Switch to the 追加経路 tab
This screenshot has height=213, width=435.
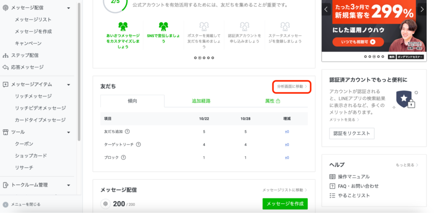(x=201, y=101)
